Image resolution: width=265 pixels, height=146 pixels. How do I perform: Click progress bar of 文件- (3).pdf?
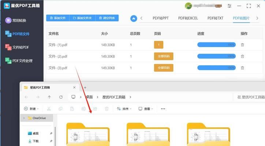(216, 68)
